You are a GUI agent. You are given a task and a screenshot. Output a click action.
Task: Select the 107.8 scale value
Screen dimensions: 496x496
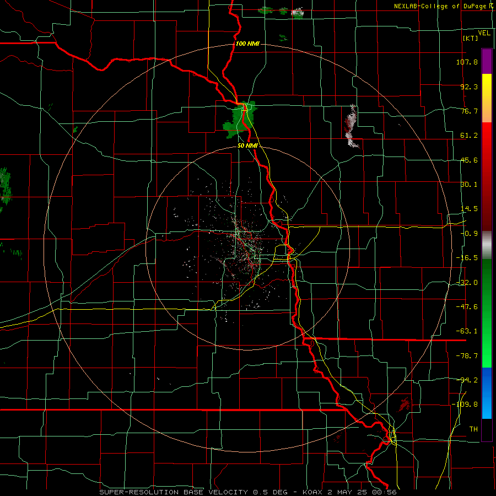(467, 62)
